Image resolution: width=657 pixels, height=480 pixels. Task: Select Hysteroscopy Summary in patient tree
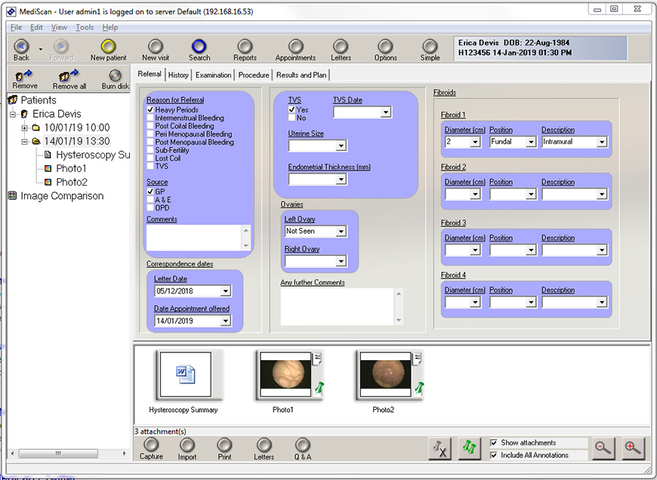(x=93, y=155)
